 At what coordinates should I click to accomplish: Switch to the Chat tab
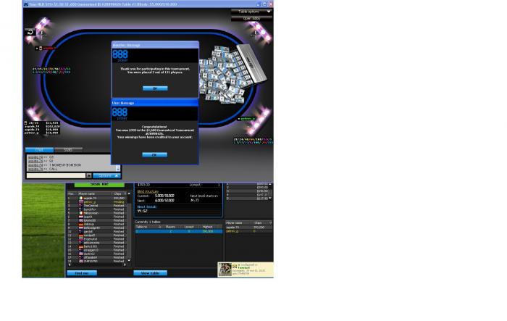point(39,150)
